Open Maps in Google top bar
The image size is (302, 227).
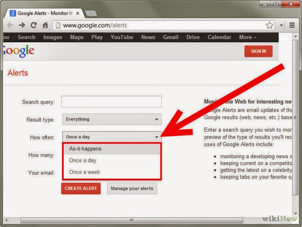click(x=77, y=37)
